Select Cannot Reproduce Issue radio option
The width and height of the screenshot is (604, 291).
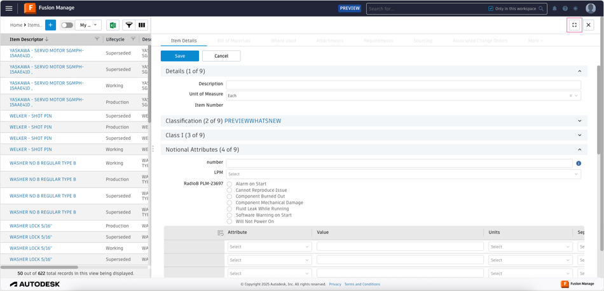click(x=229, y=190)
